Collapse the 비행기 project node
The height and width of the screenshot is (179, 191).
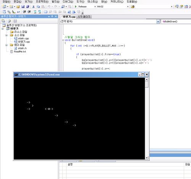tap(3, 29)
